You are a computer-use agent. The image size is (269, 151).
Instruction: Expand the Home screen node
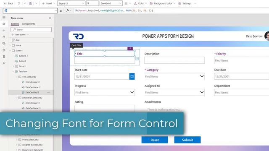(x=10, y=45)
